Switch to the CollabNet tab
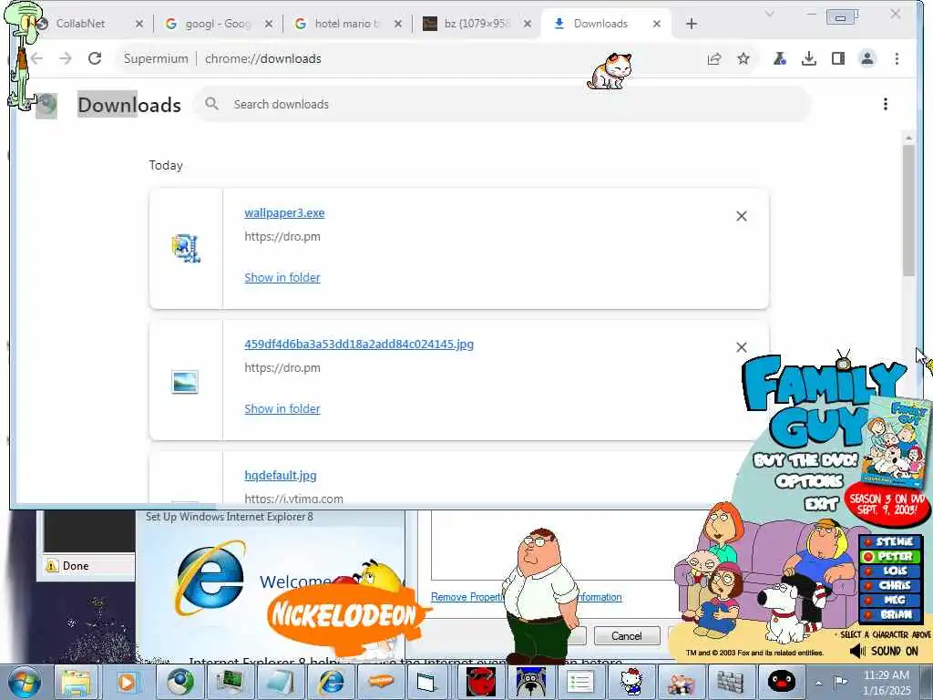Screen dimensions: 933x700 80,23
